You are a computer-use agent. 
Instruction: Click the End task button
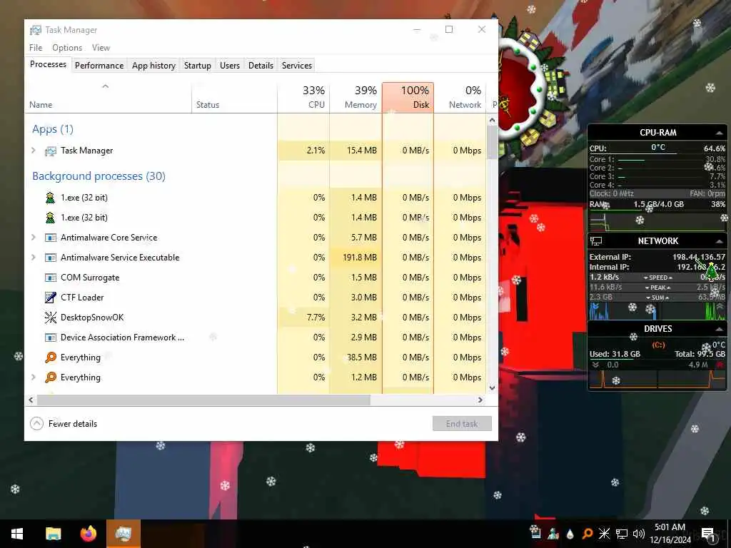pyautogui.click(x=462, y=424)
